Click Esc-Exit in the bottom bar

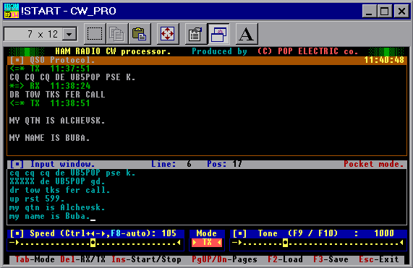pos(379,259)
